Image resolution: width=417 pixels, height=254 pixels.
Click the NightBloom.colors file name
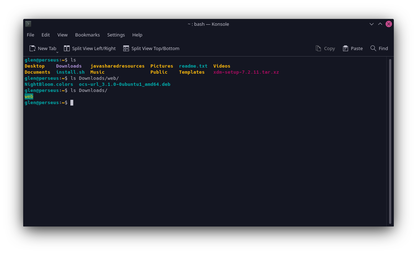[49, 84]
